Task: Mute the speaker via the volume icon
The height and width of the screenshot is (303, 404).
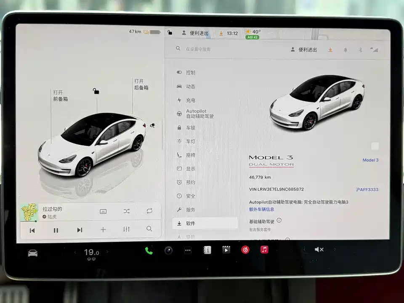Action: coord(319,249)
